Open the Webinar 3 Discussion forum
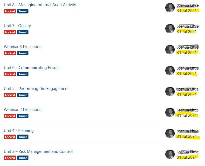 click(23, 47)
